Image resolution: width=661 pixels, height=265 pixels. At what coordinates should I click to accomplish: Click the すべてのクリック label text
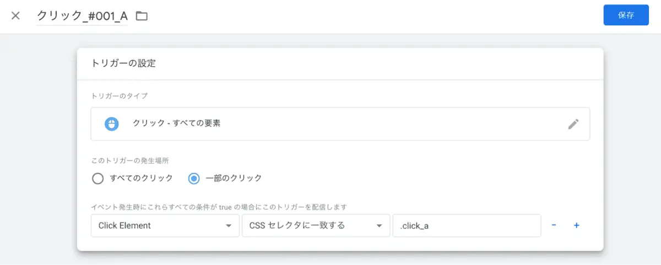pyautogui.click(x=141, y=179)
